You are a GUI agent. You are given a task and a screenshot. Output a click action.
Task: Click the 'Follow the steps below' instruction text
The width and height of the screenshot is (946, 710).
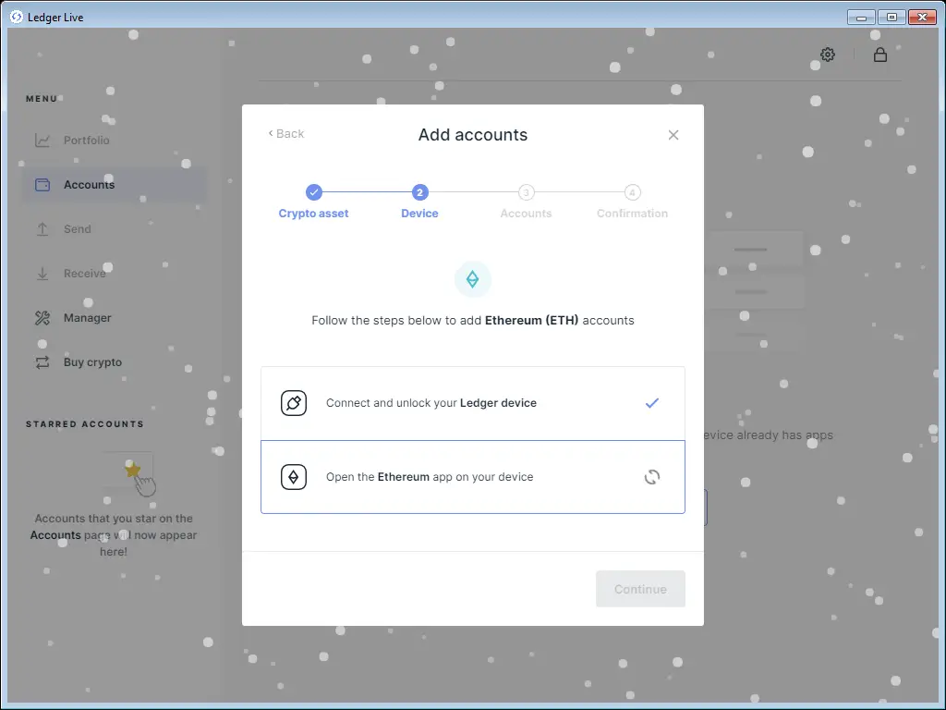pyautogui.click(x=472, y=321)
